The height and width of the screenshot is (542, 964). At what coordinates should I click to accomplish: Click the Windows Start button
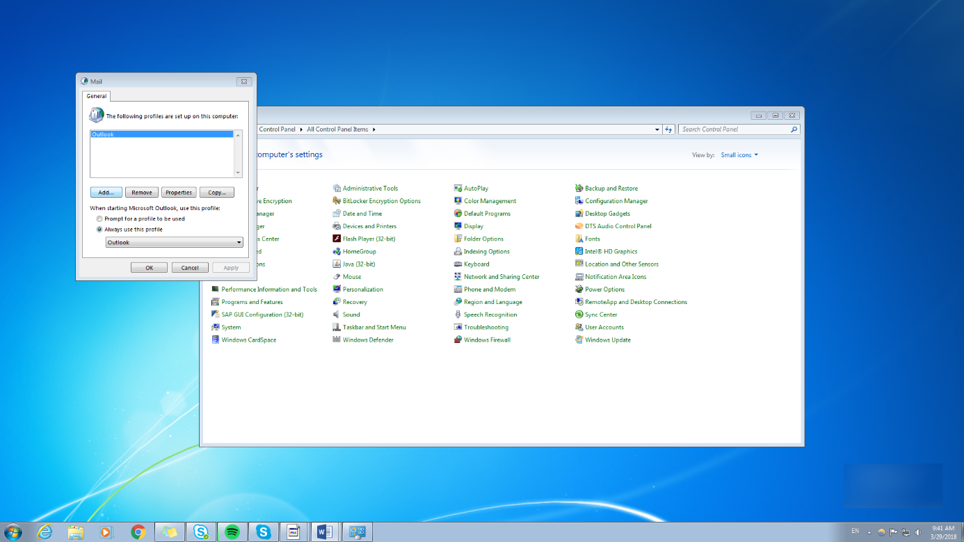point(13,532)
